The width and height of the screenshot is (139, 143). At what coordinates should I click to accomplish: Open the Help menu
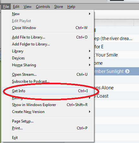tap(71, 7)
